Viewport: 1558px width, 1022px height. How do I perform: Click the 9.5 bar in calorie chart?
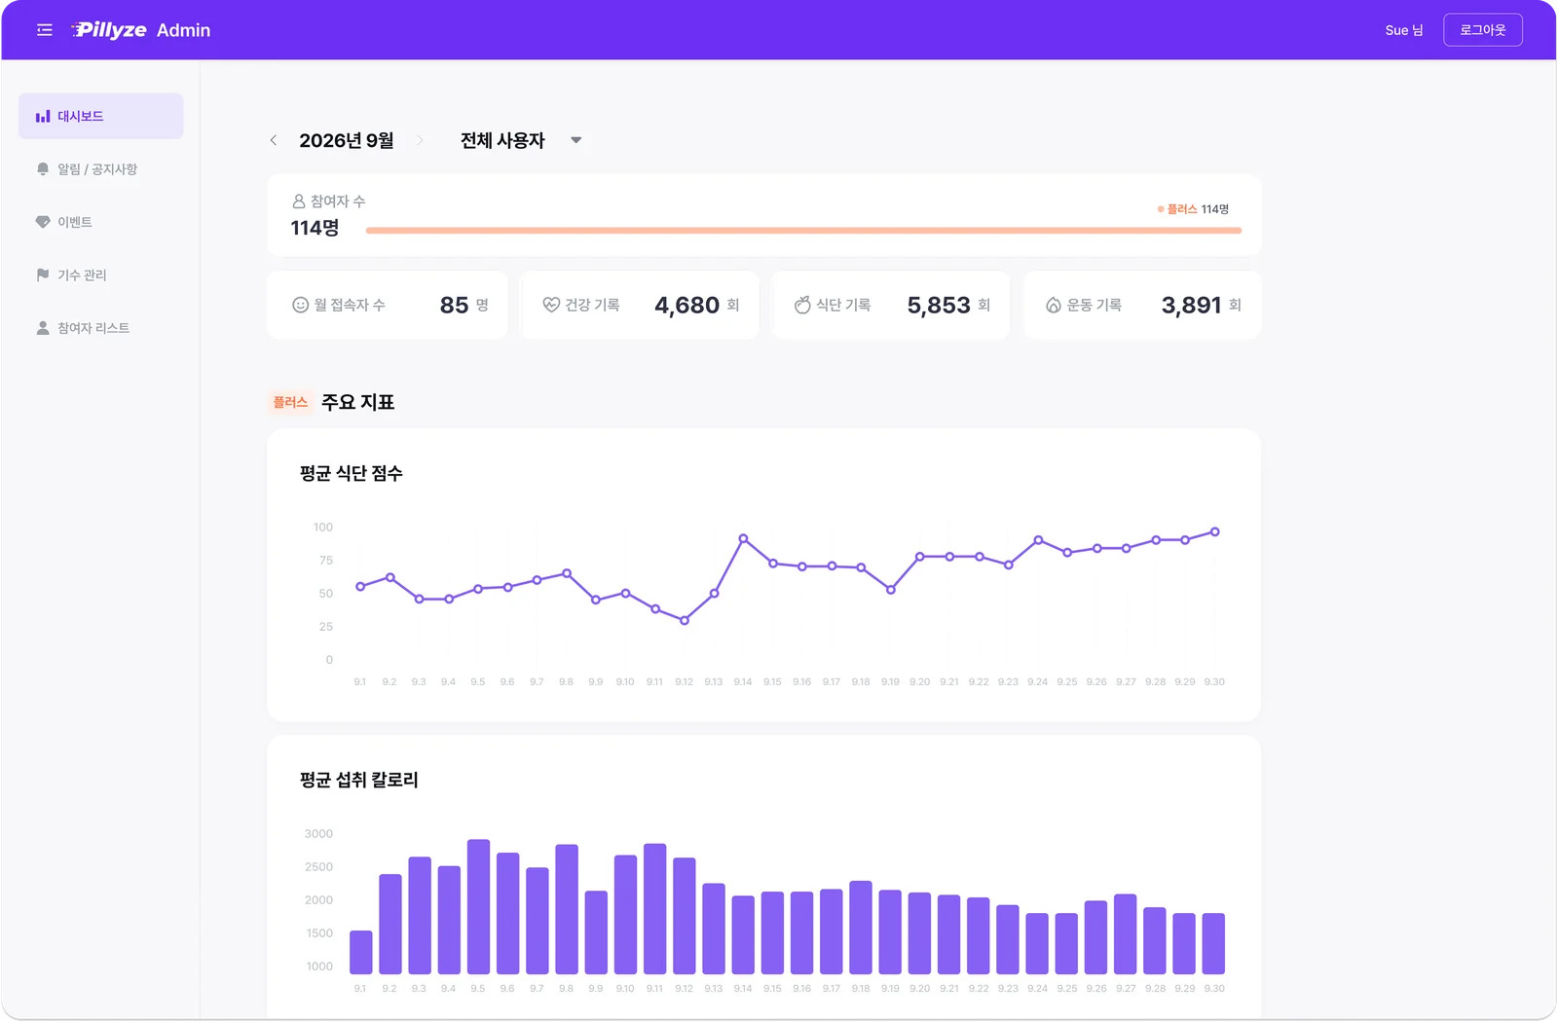(x=478, y=906)
